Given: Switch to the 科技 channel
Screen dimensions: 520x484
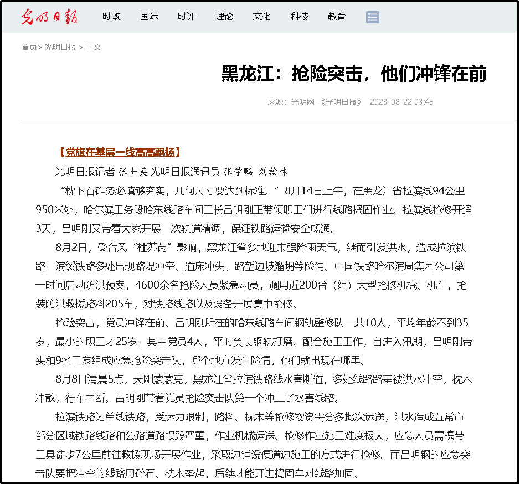Looking at the screenshot, I should pyautogui.click(x=299, y=17).
